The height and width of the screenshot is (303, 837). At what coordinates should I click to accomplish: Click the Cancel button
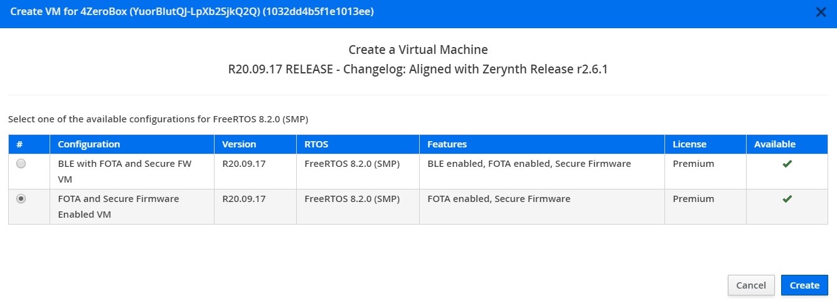coord(751,285)
